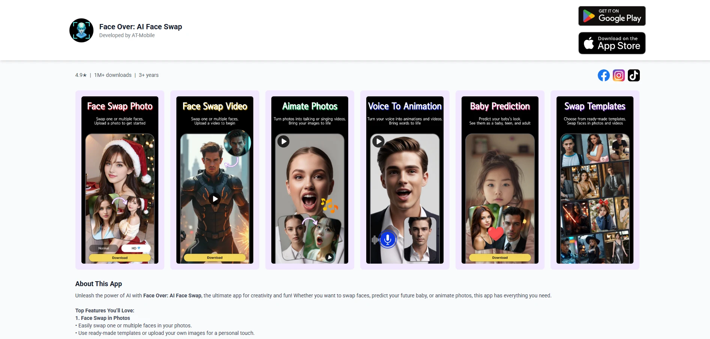Screen dimensions: 710x339
Task: Click the blue microphone icon
Action: click(x=388, y=239)
